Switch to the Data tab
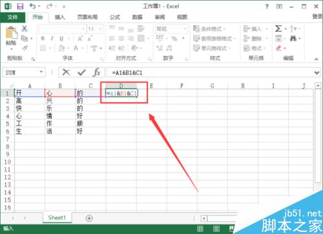Image resolution: width=323 pixels, height=234 pixels. 138,17
